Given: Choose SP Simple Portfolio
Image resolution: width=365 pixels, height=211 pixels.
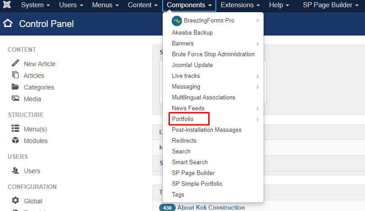Looking at the screenshot, I should 197,184.
